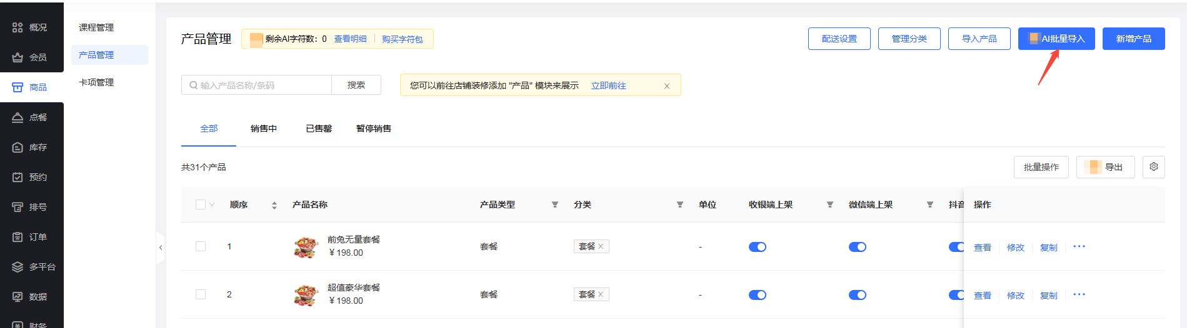Click the 购买字符包 link

point(402,39)
